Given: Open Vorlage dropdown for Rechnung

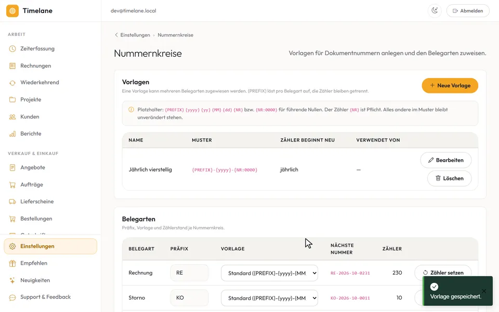Looking at the screenshot, I should pyautogui.click(x=269, y=273).
